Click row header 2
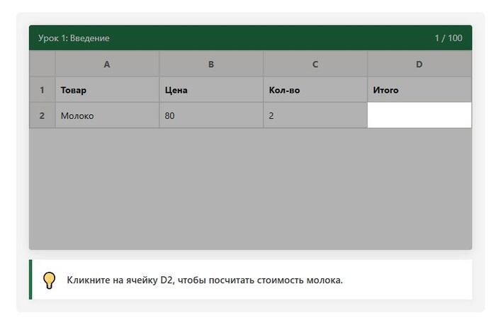The width and height of the screenshot is (496, 320). tap(42, 115)
